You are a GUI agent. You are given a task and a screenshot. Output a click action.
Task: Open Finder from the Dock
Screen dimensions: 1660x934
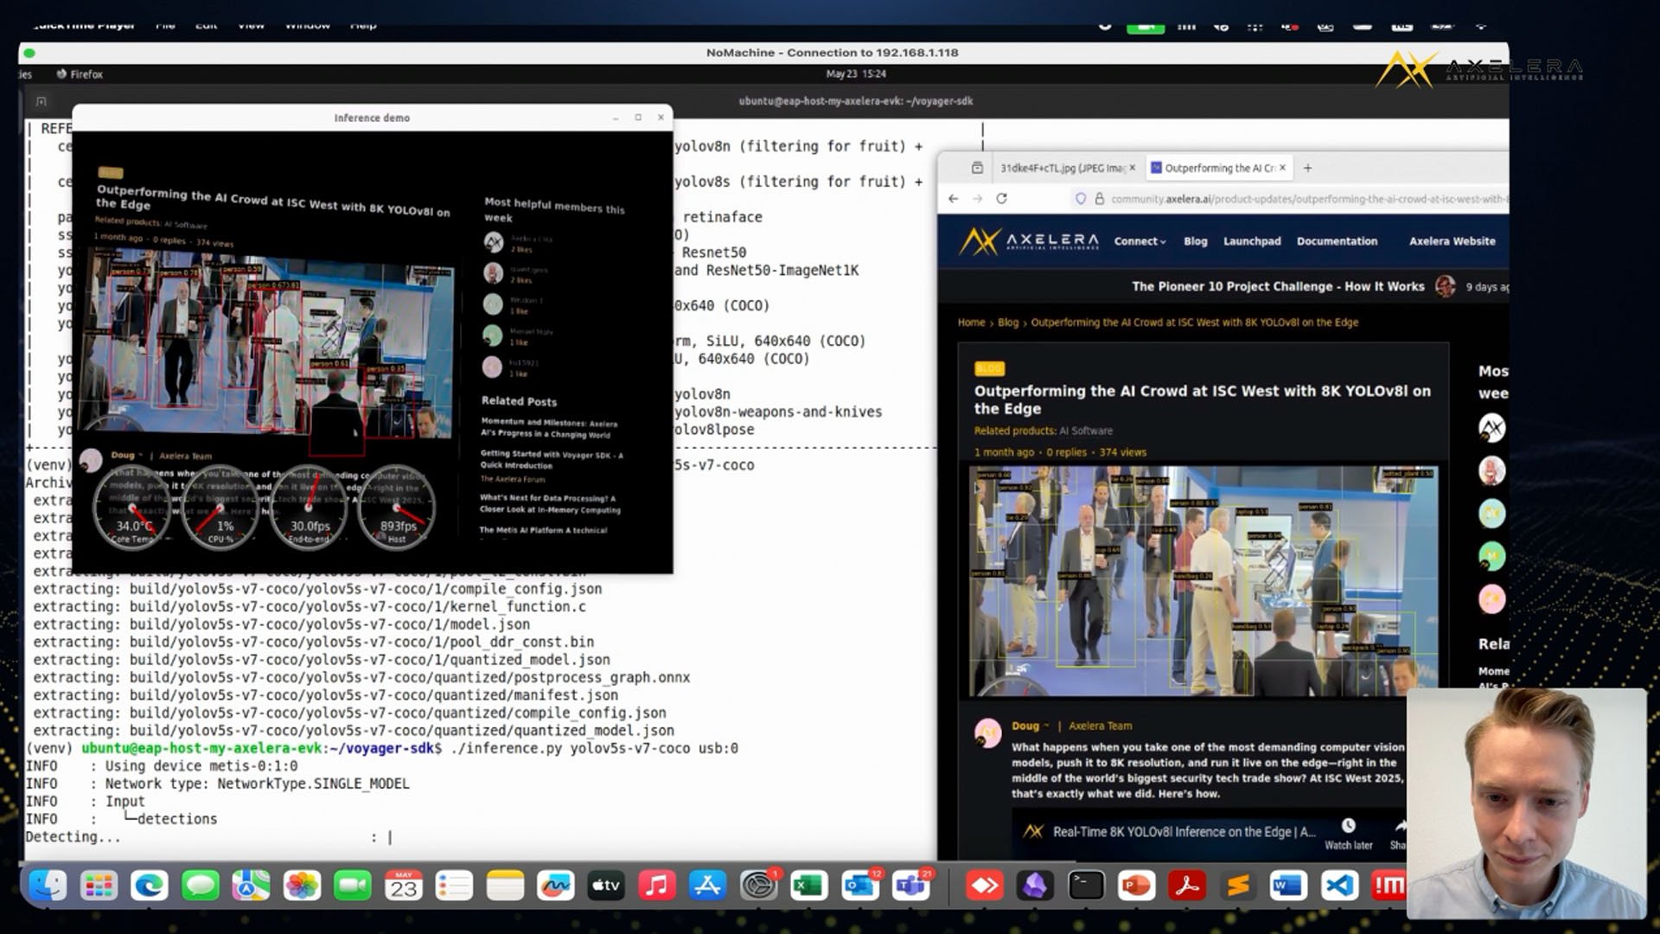coord(48,886)
